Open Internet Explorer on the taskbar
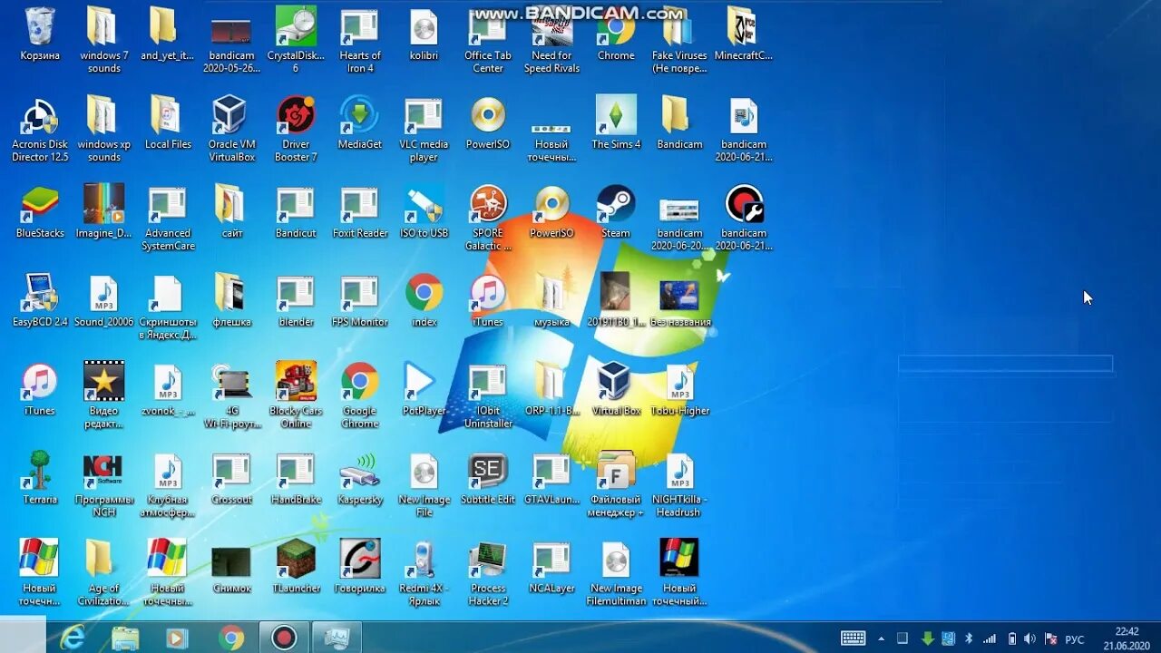The width and height of the screenshot is (1161, 653). coord(73,638)
